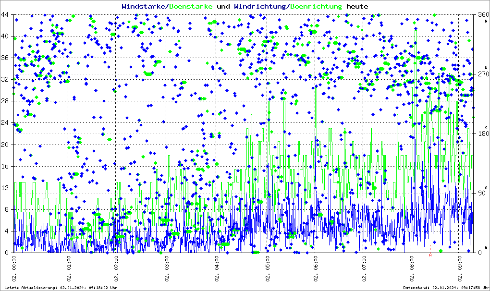Screen dimensions: 490x291
Task: Select the 03:00 time axis label
Action: coord(167,269)
